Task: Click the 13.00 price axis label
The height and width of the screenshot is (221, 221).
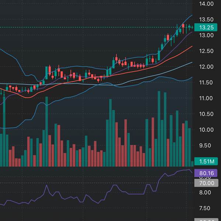Action: coord(206,35)
